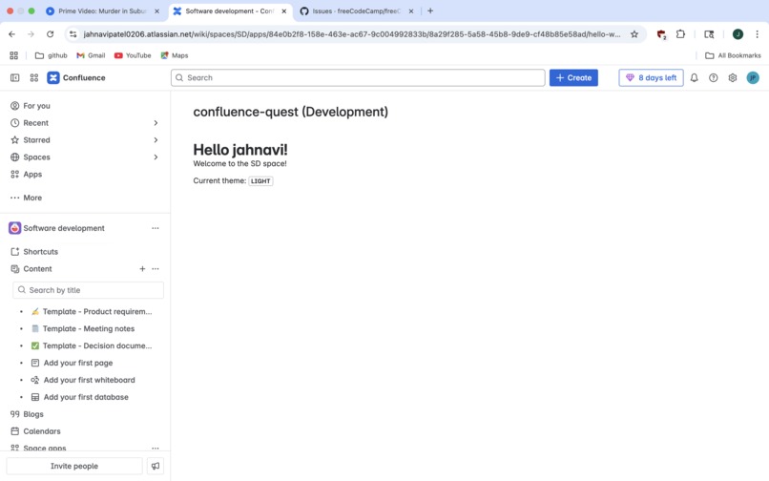Open For you in sidebar
The image size is (769, 481).
click(31, 106)
